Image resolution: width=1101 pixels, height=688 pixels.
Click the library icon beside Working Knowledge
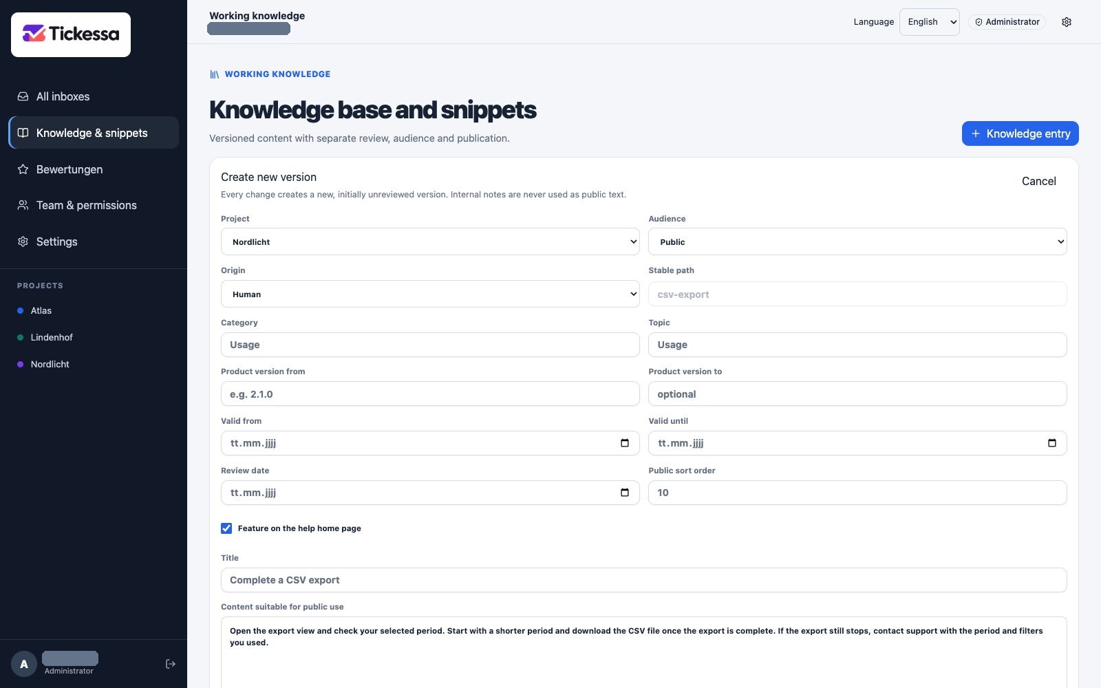[x=215, y=74]
